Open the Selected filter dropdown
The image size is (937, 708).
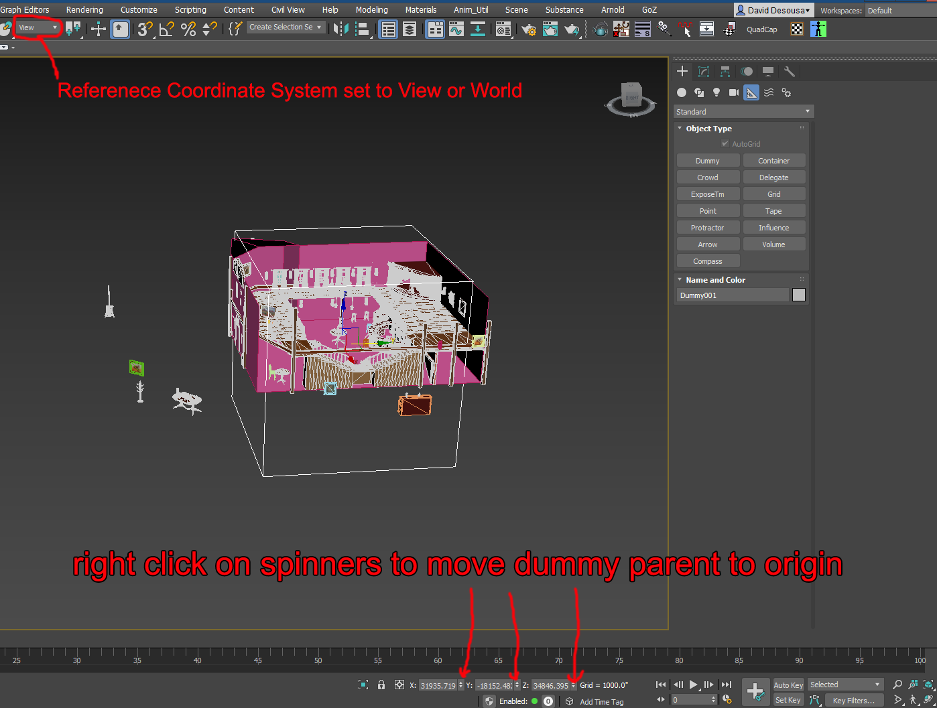point(845,684)
